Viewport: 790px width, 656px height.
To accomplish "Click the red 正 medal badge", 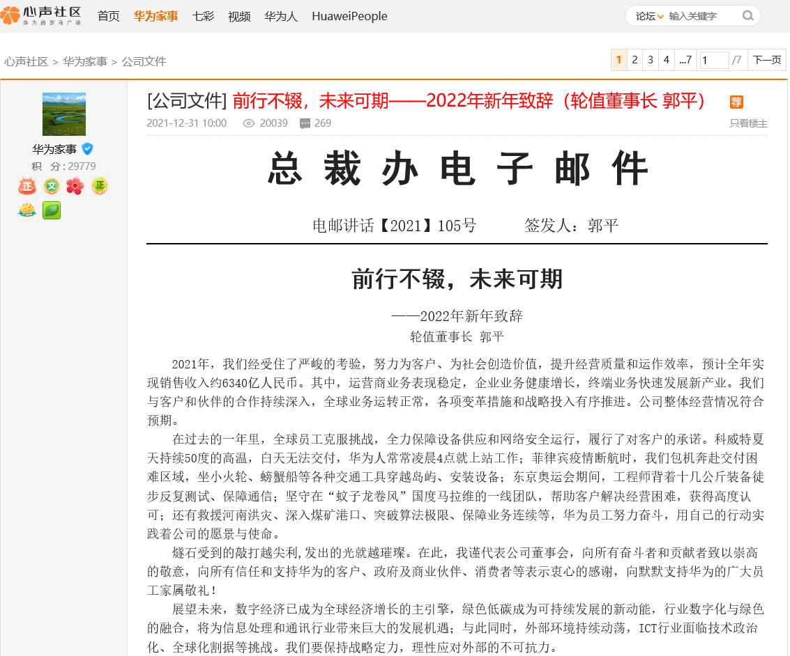I will 27,186.
